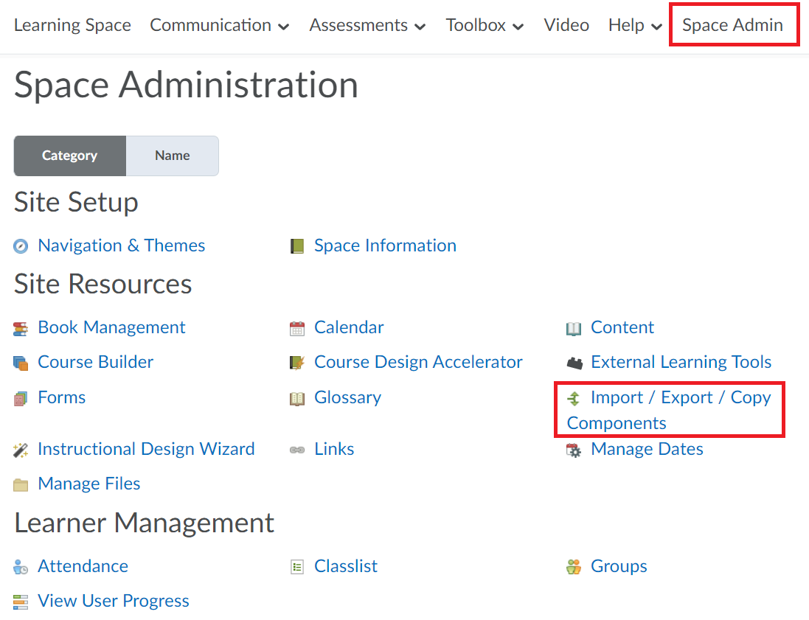Click the Space Information book icon
The image size is (809, 620).
(x=297, y=246)
